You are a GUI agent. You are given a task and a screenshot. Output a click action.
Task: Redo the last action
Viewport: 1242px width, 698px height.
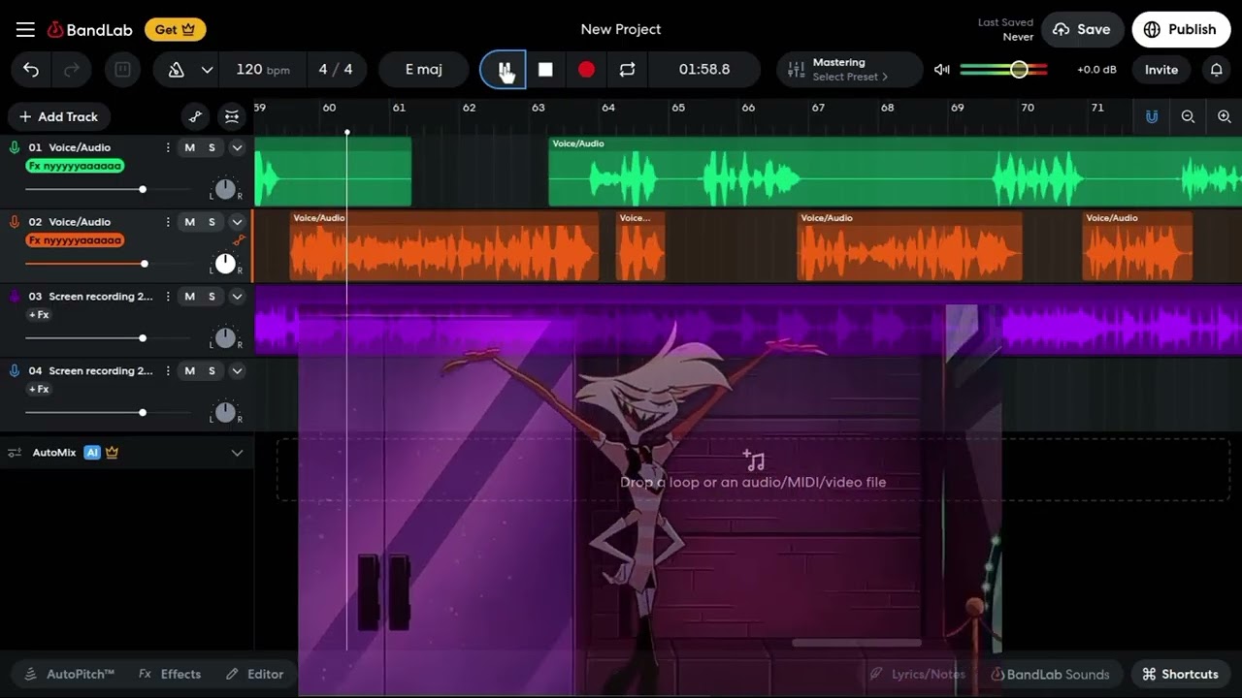pyautogui.click(x=72, y=70)
